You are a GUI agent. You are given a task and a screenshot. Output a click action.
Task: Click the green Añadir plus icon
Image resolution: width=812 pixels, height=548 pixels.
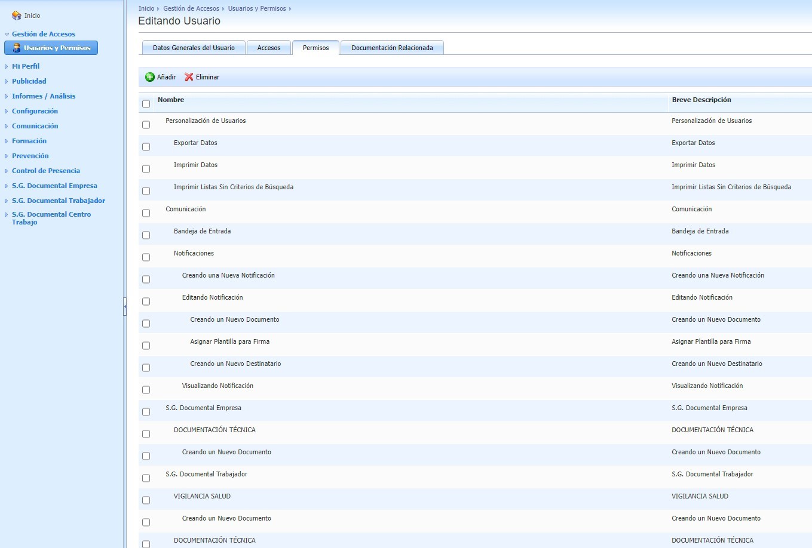150,77
